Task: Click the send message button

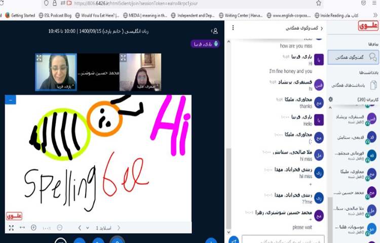Action: click(234, 240)
